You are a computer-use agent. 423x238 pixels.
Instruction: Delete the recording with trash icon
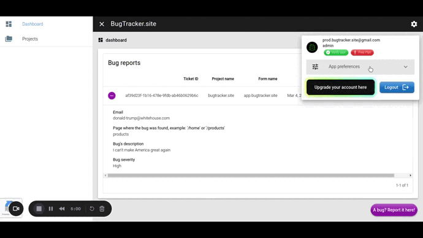102,209
